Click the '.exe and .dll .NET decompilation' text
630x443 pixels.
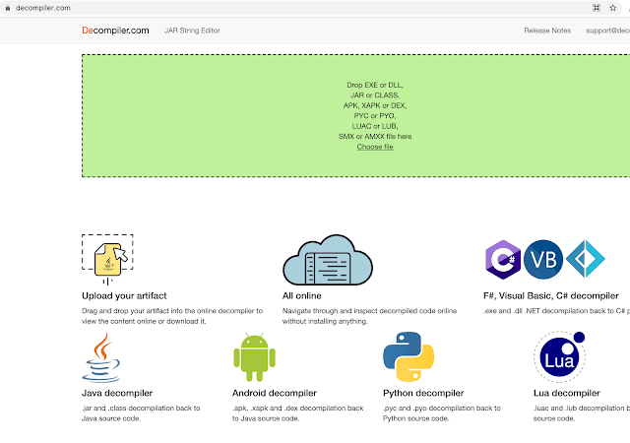(x=556, y=311)
